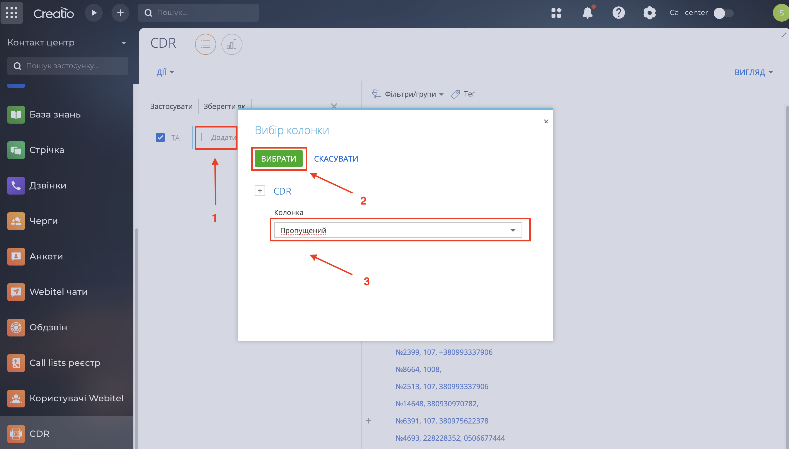Toggle the Call center switch

pos(723,13)
